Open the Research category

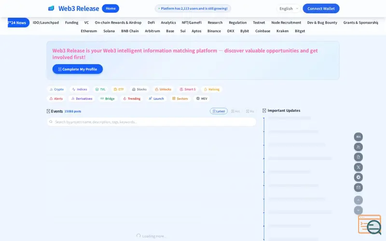[x=215, y=23]
